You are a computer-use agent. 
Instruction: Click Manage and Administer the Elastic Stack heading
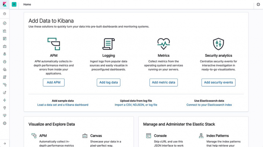point(179,124)
